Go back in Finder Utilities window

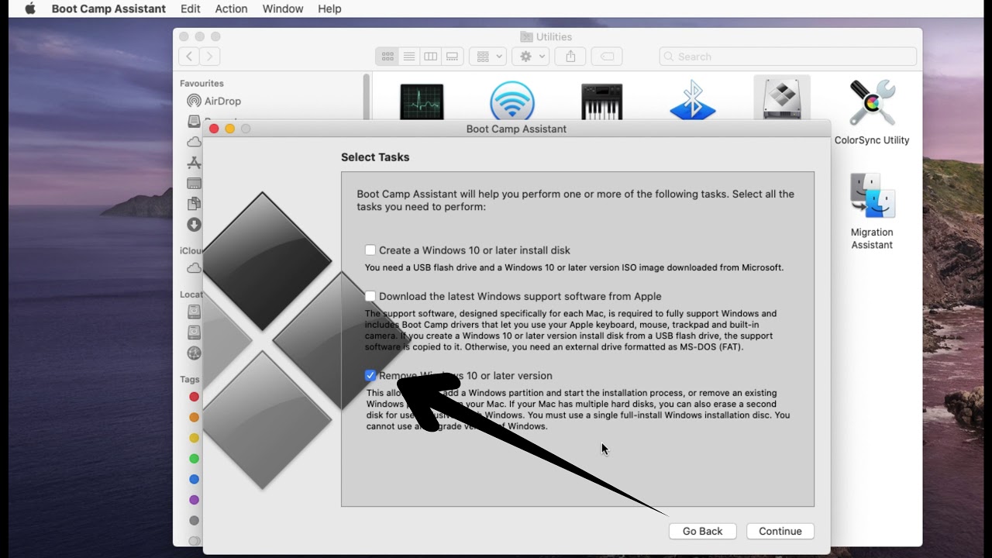(189, 56)
